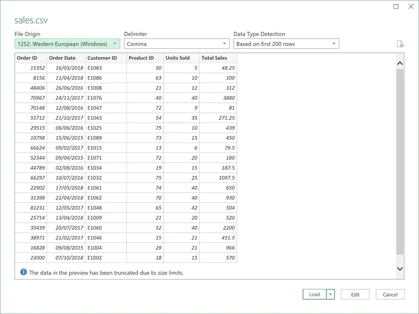Click Customer ID cell E1048
Image resolution: width=419 pixels, height=314 pixels.
pyautogui.click(x=106, y=208)
